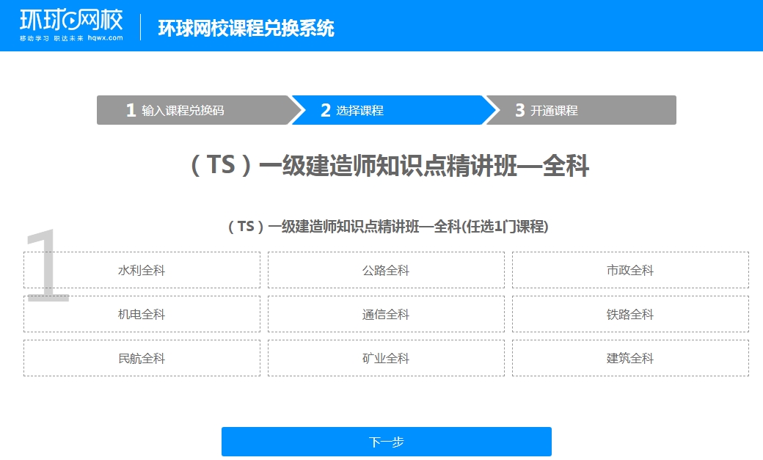The width and height of the screenshot is (763, 460).
Task: Jump to step 3 开通课程
Action: point(580,110)
